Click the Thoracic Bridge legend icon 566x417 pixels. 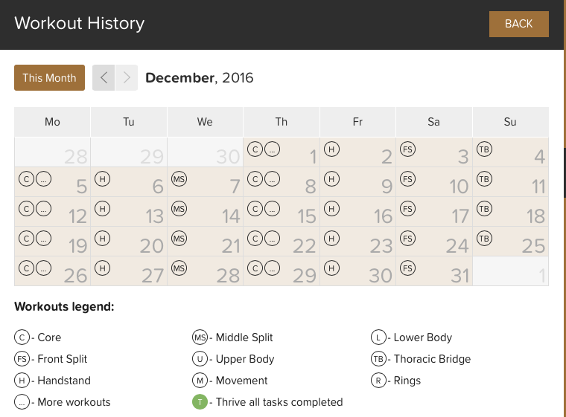[x=378, y=359]
